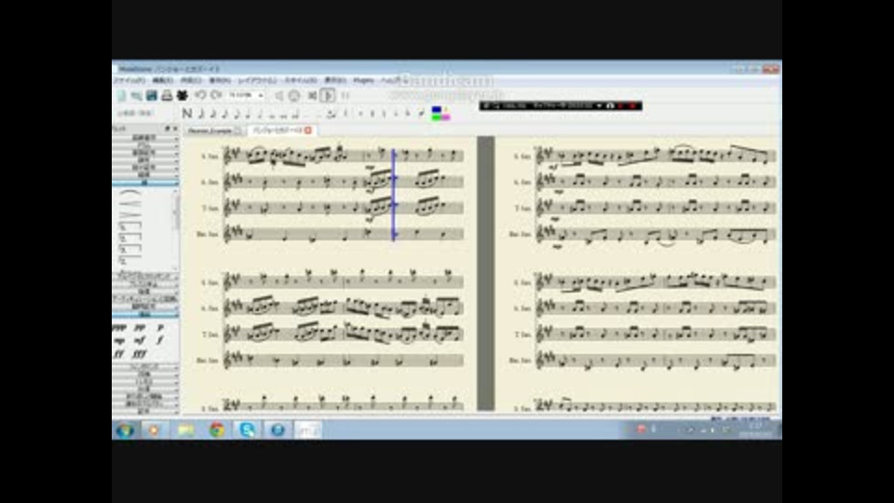Expand the topmost palette section header
894x503 pixels.
[145, 138]
